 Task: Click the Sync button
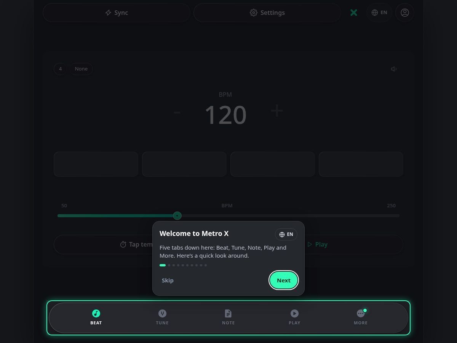click(117, 13)
